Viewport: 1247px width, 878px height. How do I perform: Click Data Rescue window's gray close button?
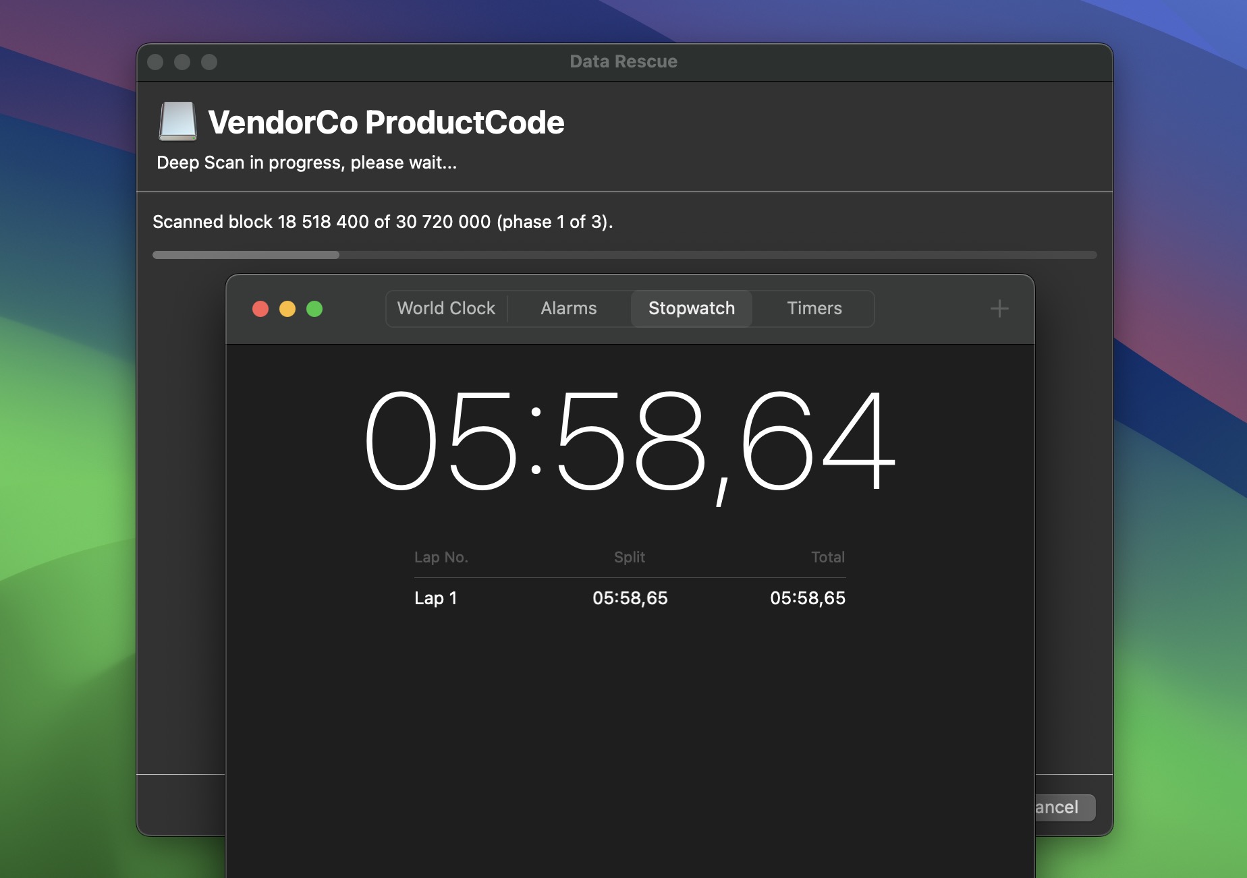click(155, 62)
